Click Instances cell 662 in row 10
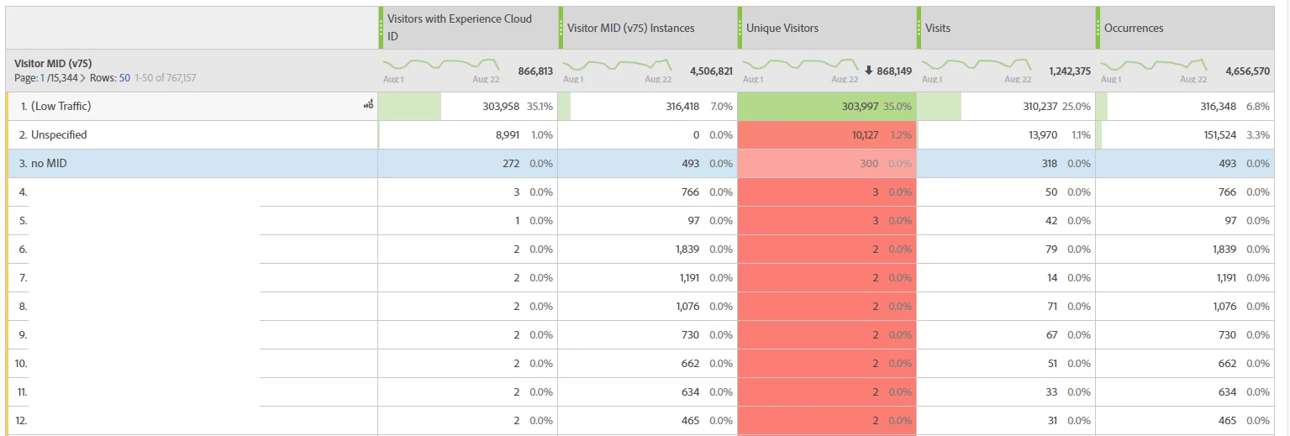 pyautogui.click(x=648, y=364)
